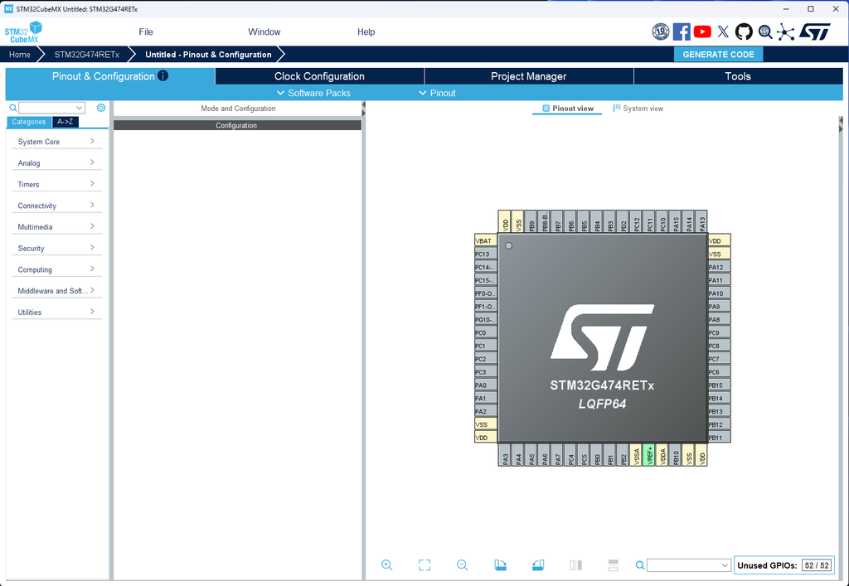Open the YouTube icon in the header
This screenshot has height=586, width=849.
tap(702, 31)
